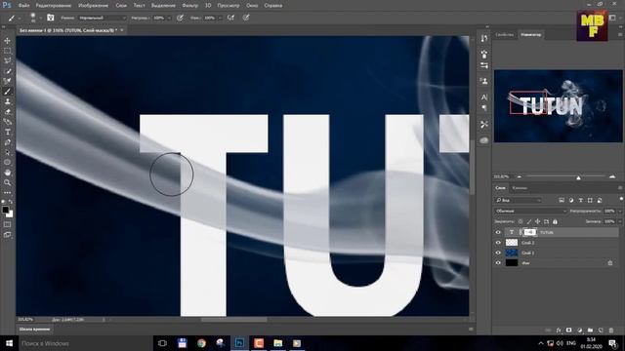Open the Редактирование menu
Image resolution: width=625 pixels, height=351 pixels.
click(54, 6)
